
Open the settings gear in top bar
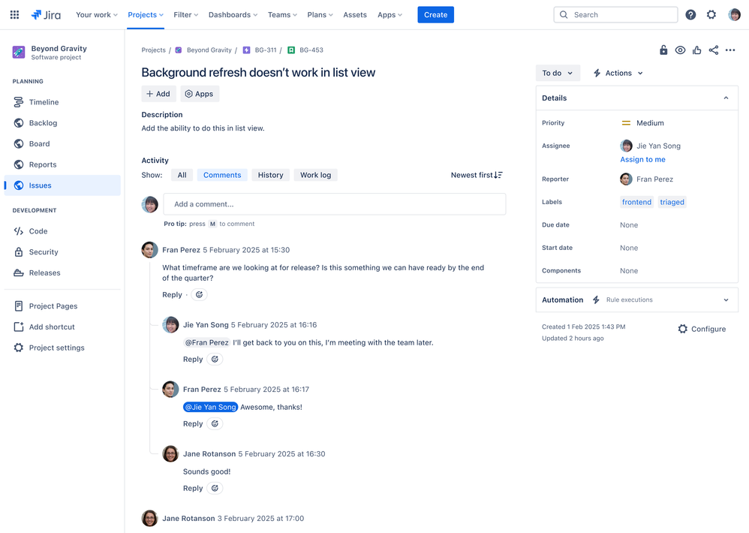(711, 14)
